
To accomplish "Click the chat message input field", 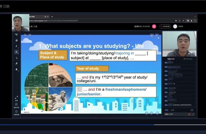I will click(x=175, y=114).
